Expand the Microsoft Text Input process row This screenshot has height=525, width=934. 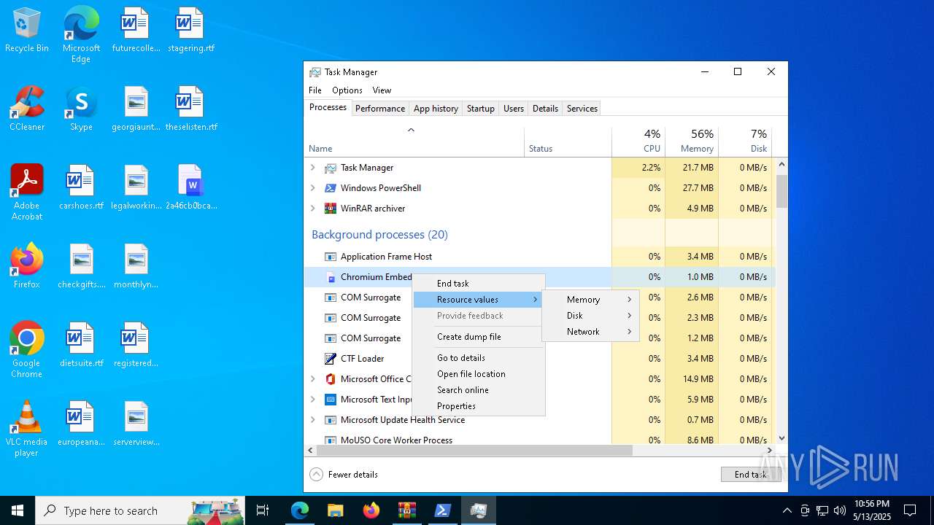coord(313,400)
